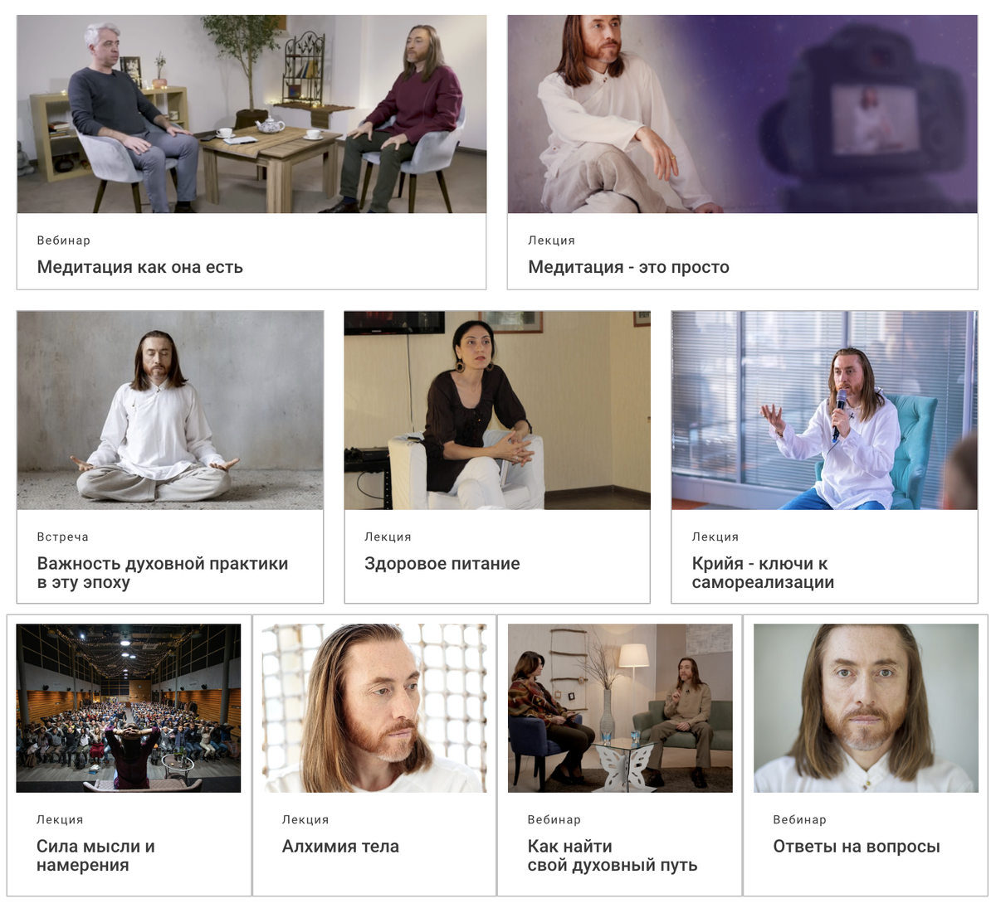Open the thumbnail for "Медитация как она есть"
Screen dimensions: 996x908
tap(251, 114)
